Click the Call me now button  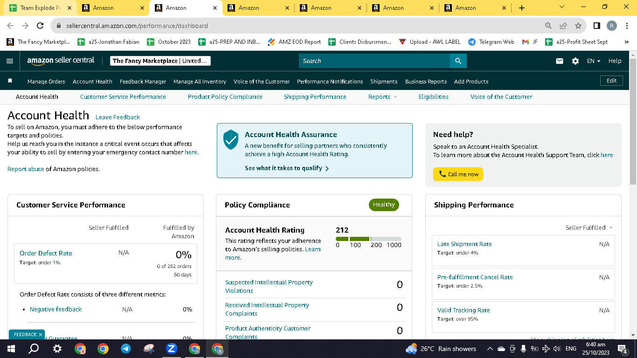click(458, 174)
